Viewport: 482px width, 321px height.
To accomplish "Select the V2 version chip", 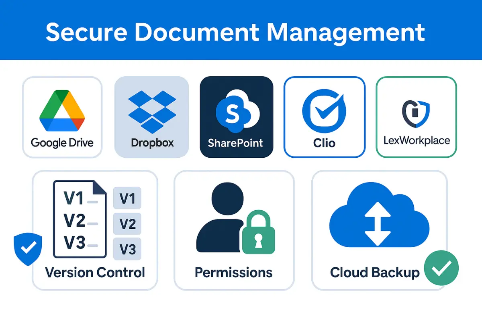I will 128,223.
